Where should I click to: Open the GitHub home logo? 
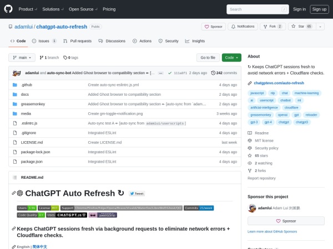[8, 9]
